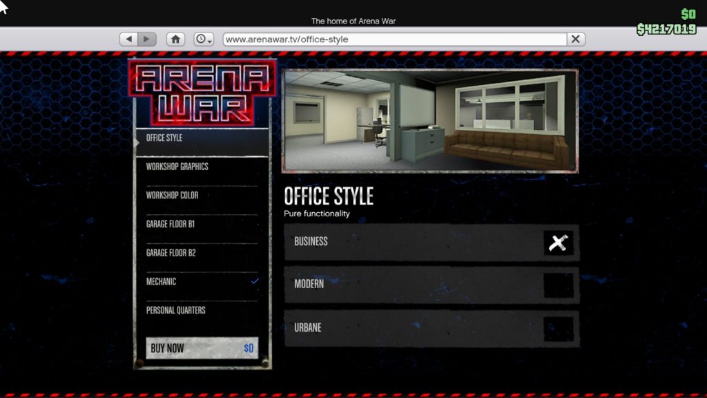Click the address bar URL field

coord(394,39)
